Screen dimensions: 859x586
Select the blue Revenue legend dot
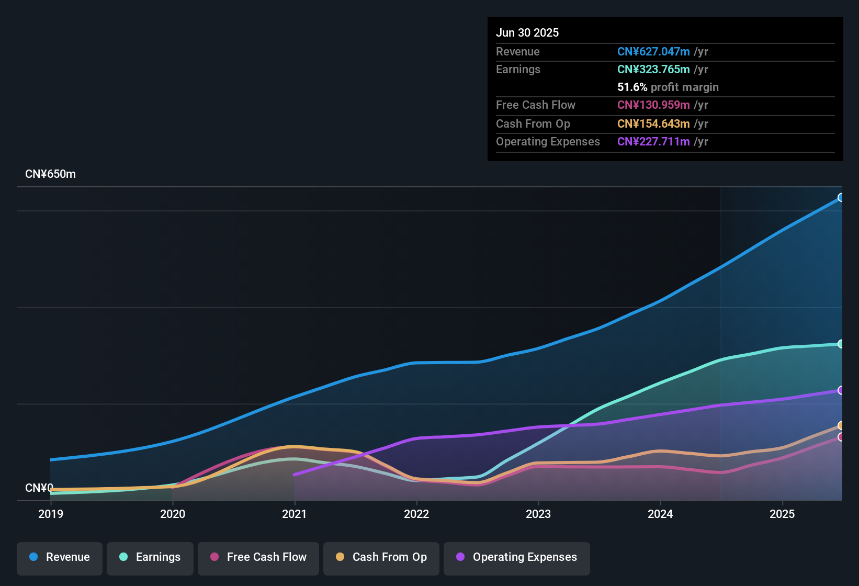tap(33, 557)
